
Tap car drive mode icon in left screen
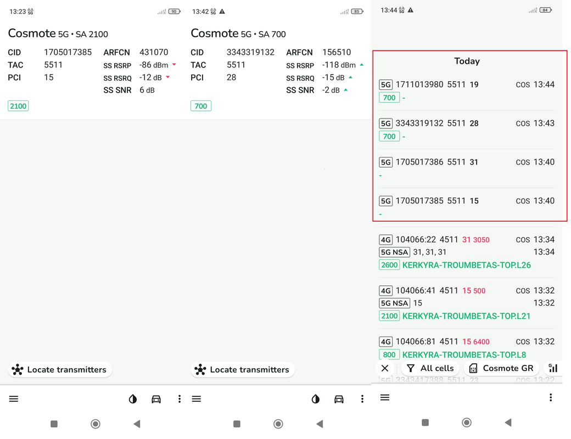[156, 399]
